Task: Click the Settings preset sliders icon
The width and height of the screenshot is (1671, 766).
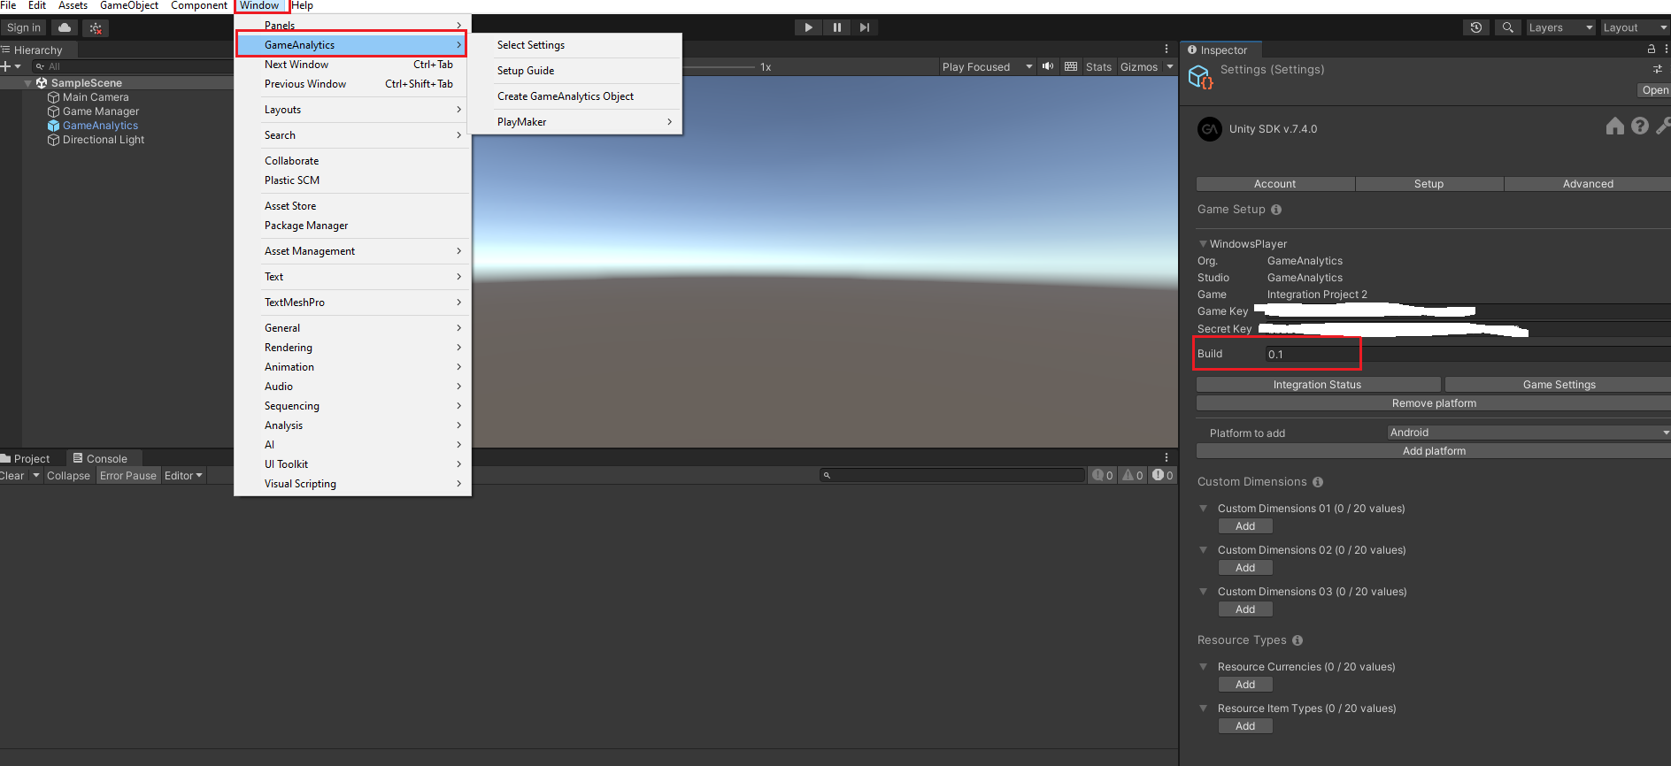Action: [1658, 69]
